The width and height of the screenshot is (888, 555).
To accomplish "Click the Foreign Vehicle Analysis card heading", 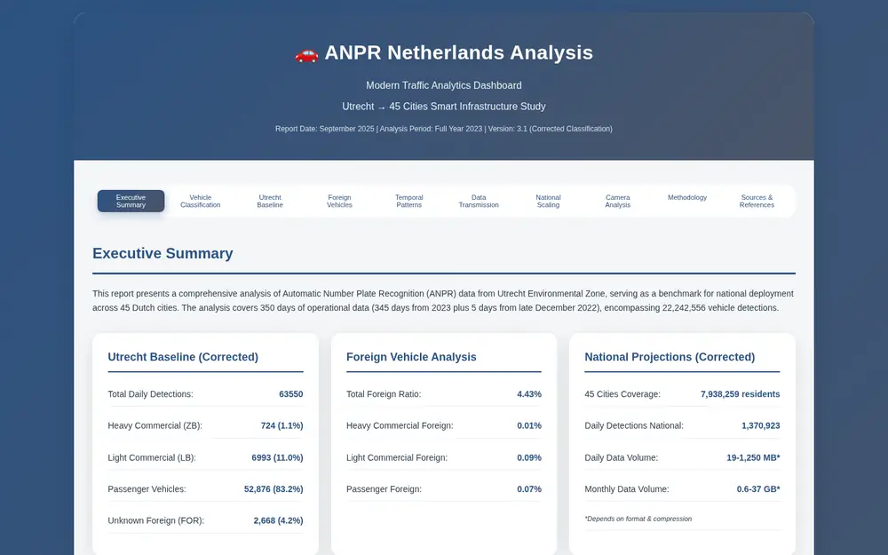I will point(411,357).
